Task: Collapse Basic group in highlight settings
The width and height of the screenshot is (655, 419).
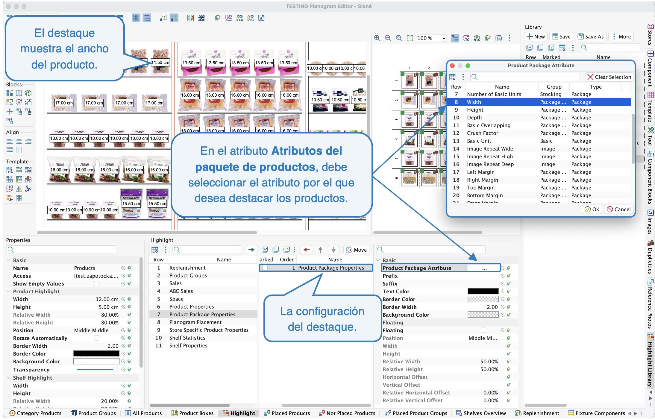Action: [x=378, y=260]
